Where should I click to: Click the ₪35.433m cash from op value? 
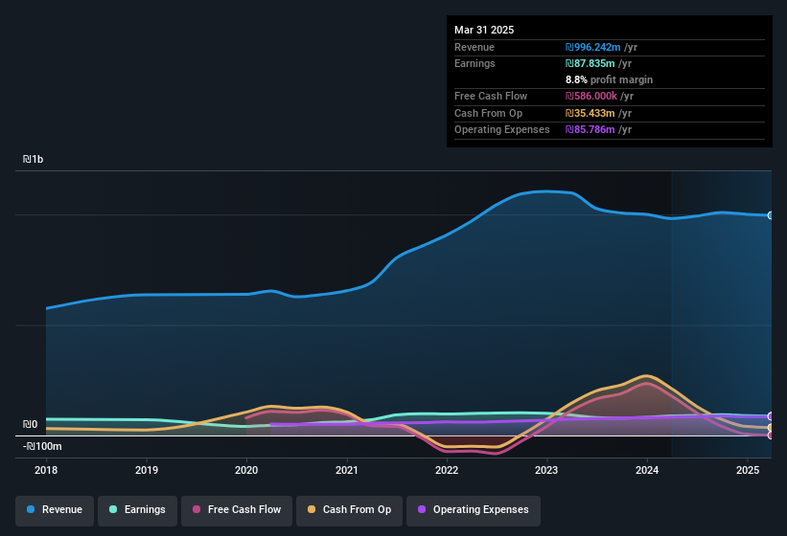click(x=590, y=113)
